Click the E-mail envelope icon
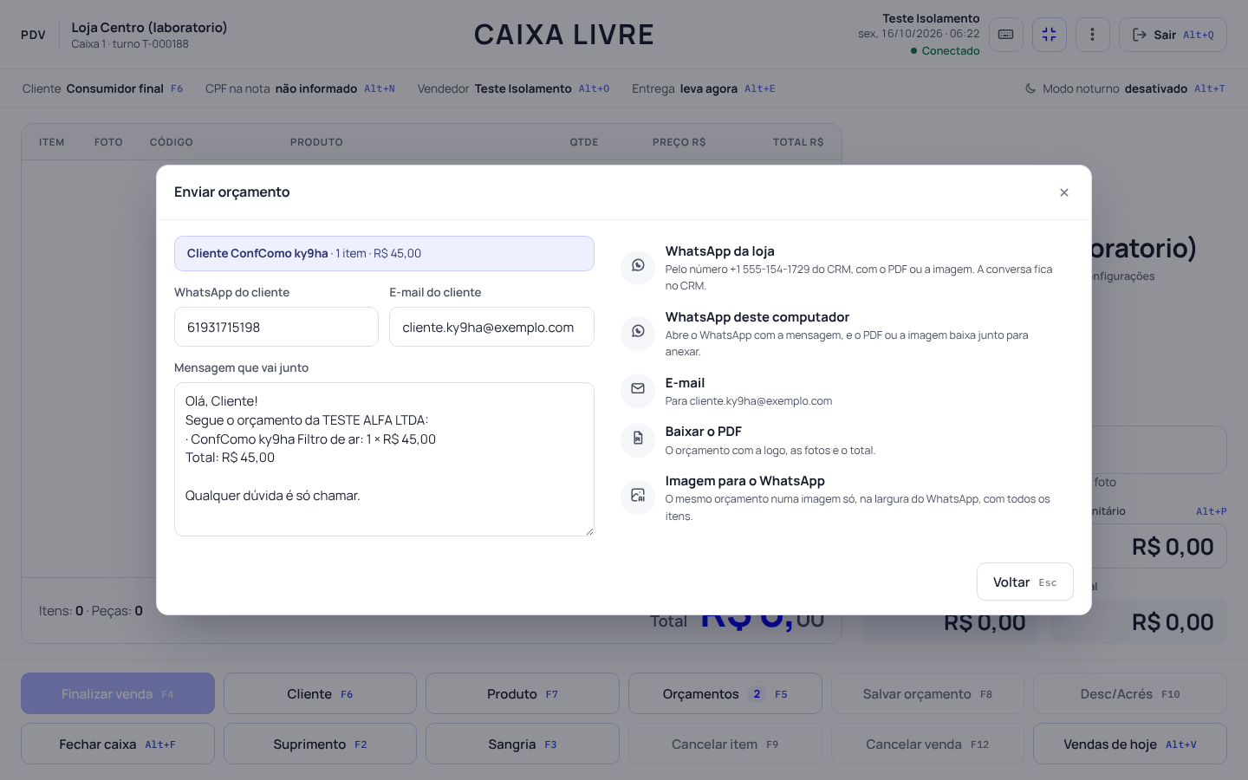 click(638, 389)
